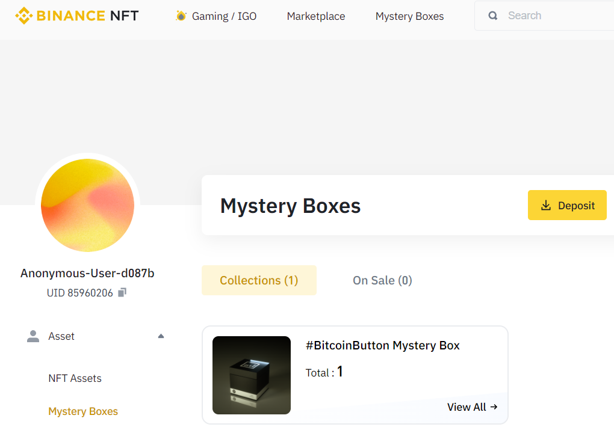Select the Anonymous-User-d087b username

pyautogui.click(x=87, y=273)
